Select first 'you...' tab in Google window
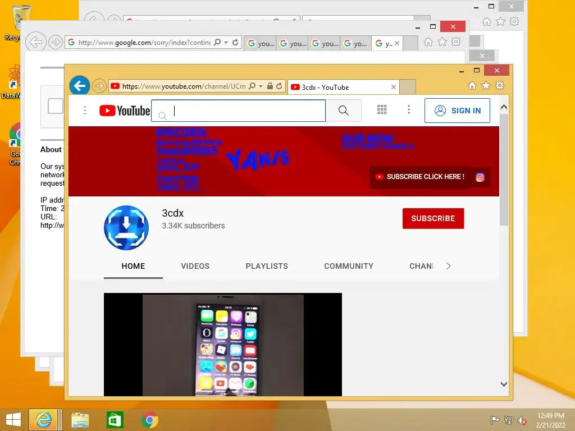The width and height of the screenshot is (575, 431). 261,44
